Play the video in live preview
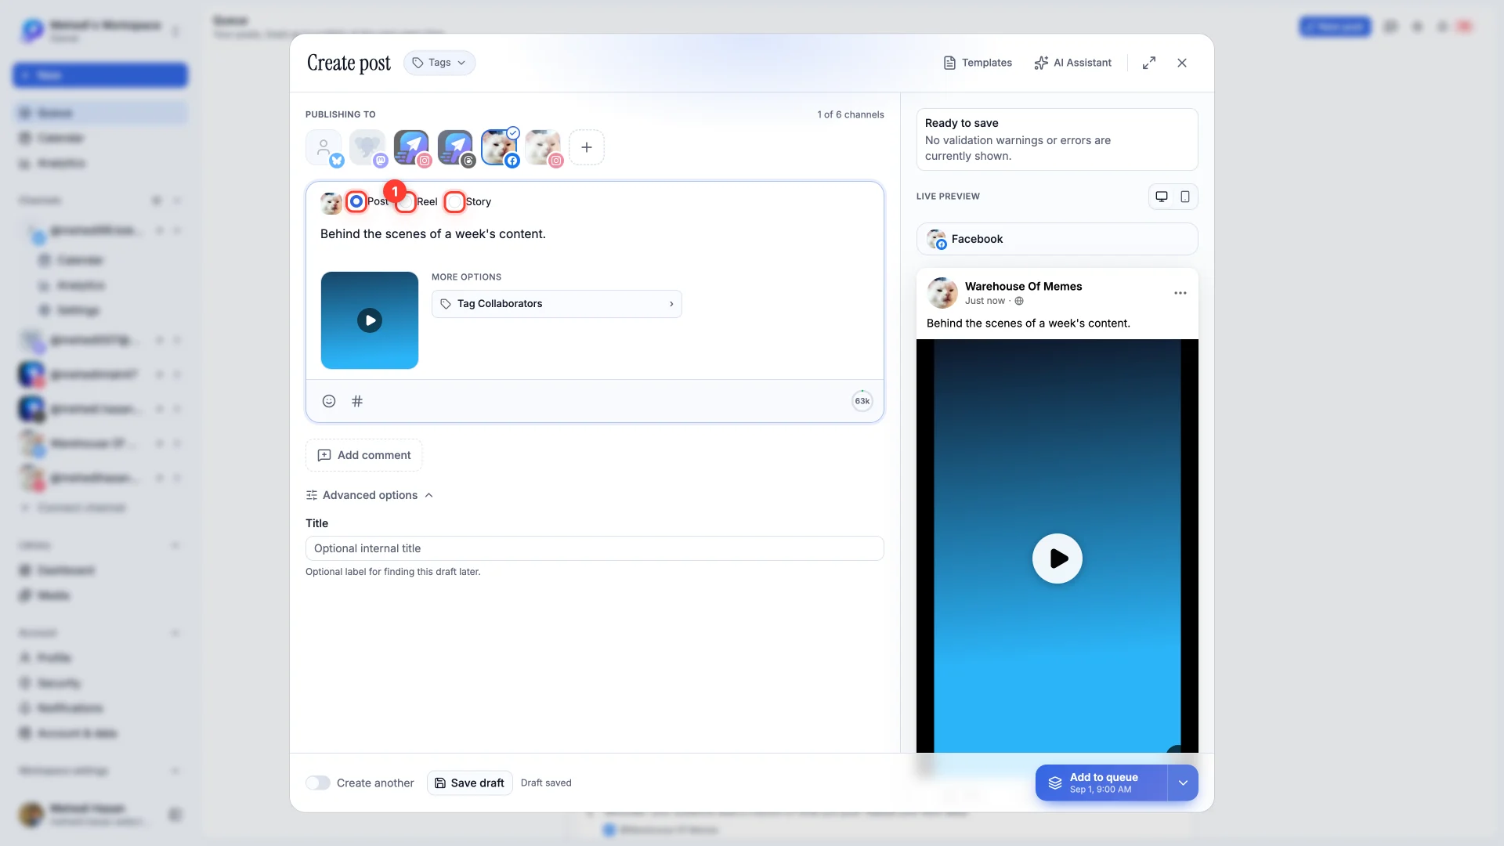This screenshot has width=1504, height=846. [1057, 559]
